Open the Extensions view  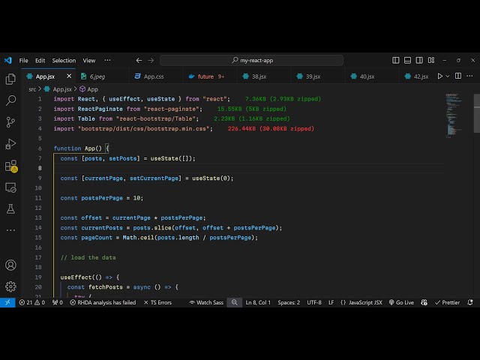pos(10,166)
